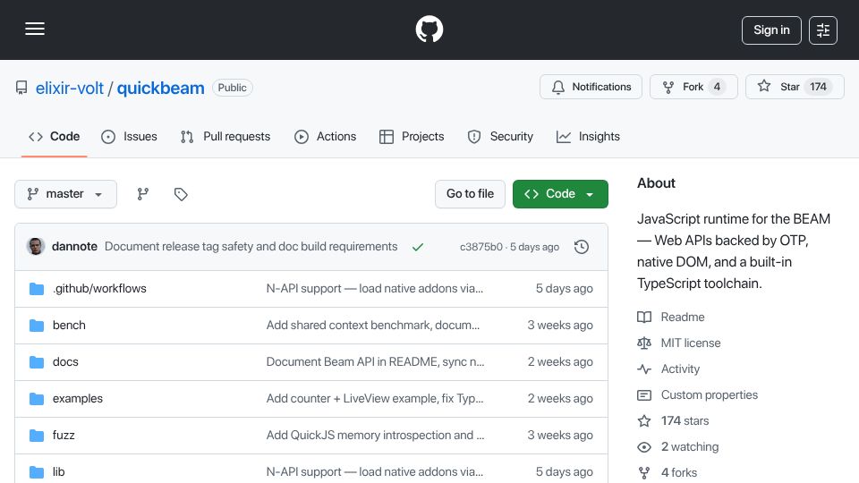Click the MIT license scales icon
Viewport: 859px width, 483px height.
[644, 343]
